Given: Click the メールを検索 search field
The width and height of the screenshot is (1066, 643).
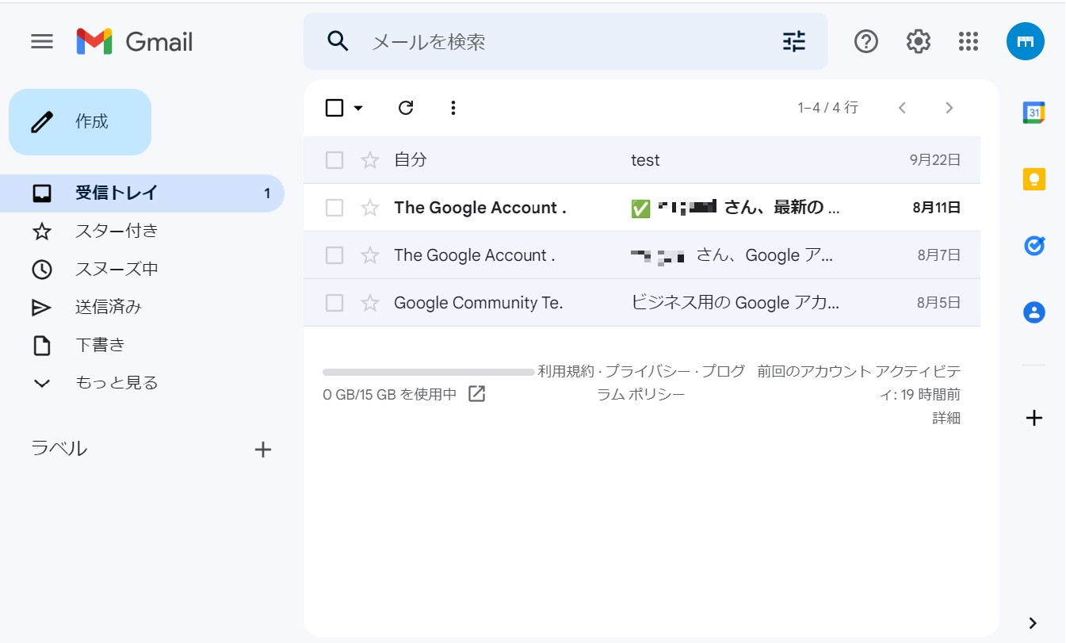Looking at the screenshot, I should [x=555, y=42].
